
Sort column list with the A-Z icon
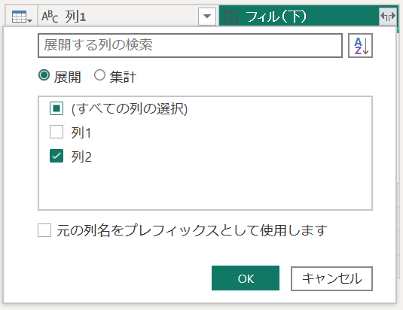coord(360,46)
